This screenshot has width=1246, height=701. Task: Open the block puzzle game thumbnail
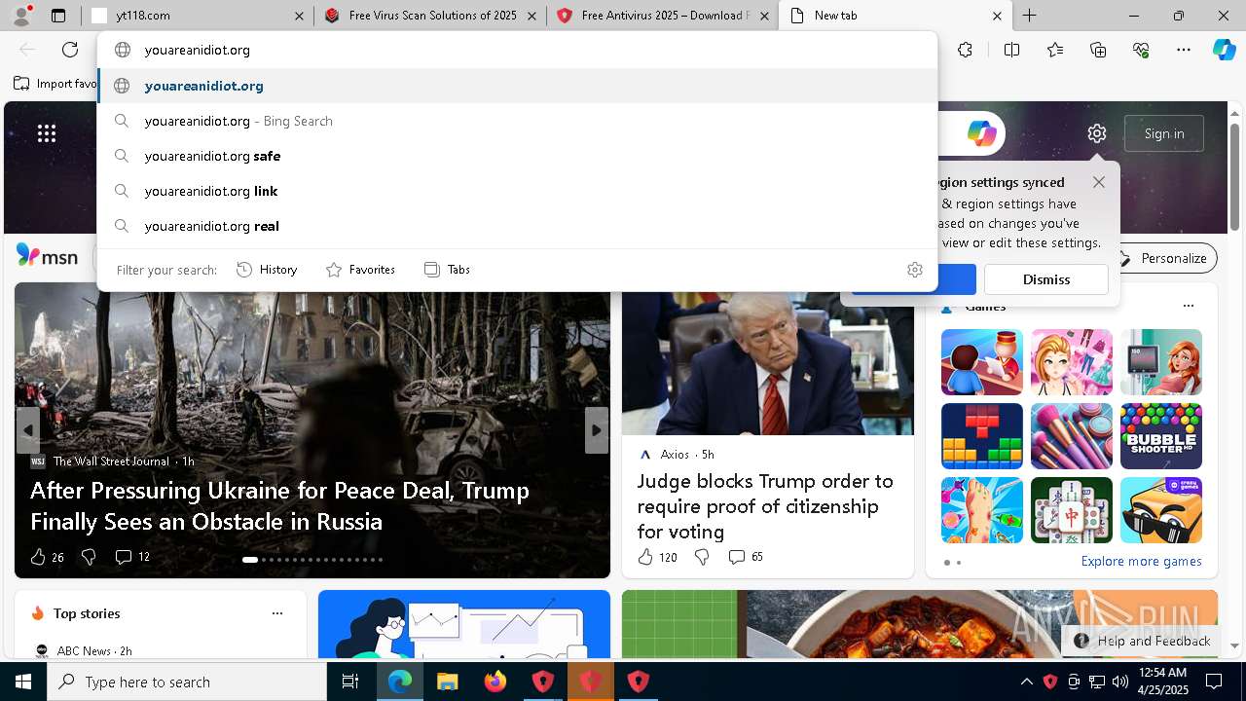tap(982, 436)
